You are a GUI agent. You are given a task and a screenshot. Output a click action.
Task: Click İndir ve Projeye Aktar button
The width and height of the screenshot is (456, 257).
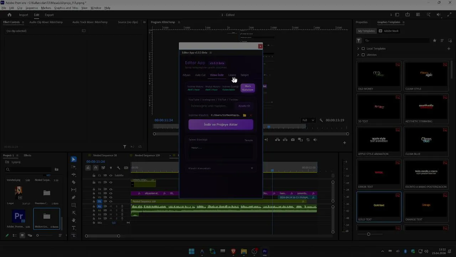(221, 125)
